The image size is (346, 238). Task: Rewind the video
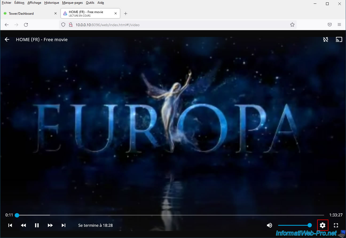[x=23, y=225]
